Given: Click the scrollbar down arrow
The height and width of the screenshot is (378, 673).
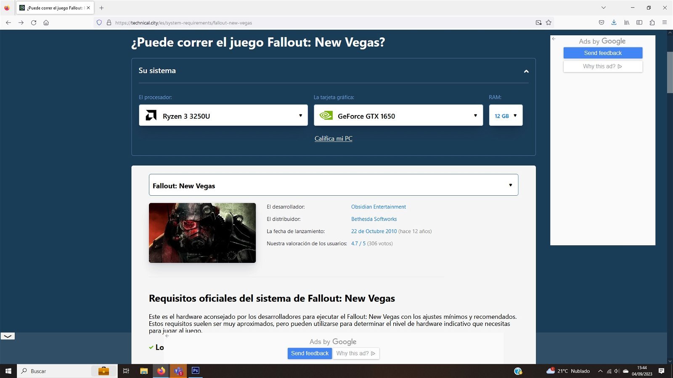Looking at the screenshot, I should tap(670, 361).
